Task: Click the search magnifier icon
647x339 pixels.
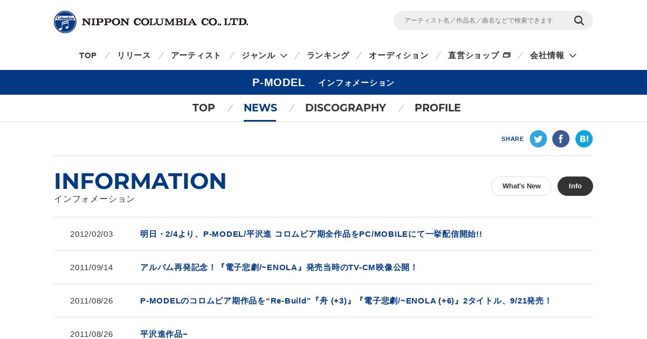Action: coord(579,20)
